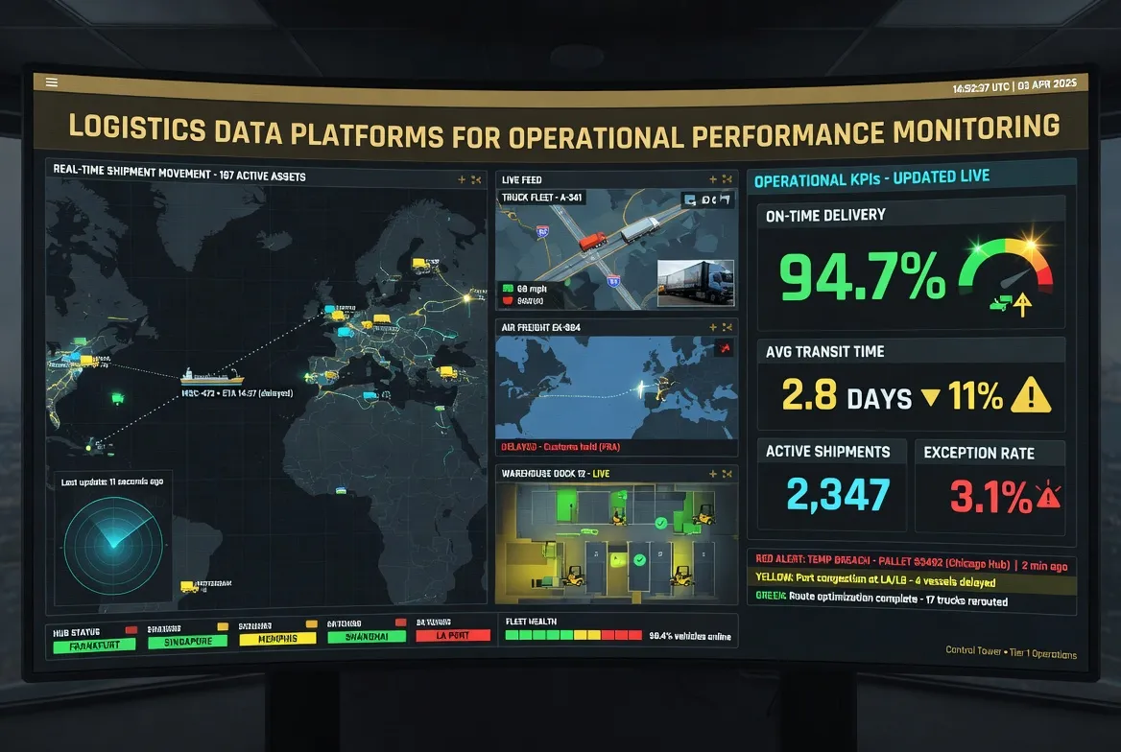The width and height of the screenshot is (1121, 752).
Task: Click the hamburger menu icon in the top-left corner
Action: coord(51,82)
